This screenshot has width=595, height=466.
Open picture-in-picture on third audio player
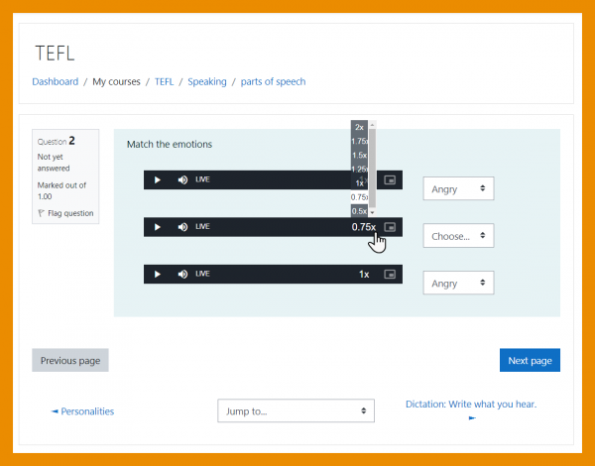[390, 274]
